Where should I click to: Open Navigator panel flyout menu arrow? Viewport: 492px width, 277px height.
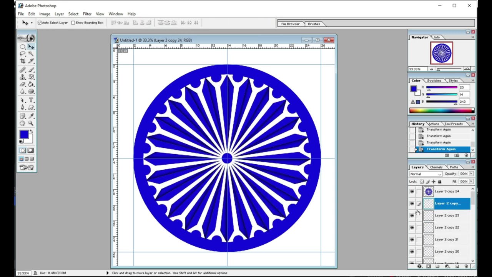pyautogui.click(x=472, y=37)
